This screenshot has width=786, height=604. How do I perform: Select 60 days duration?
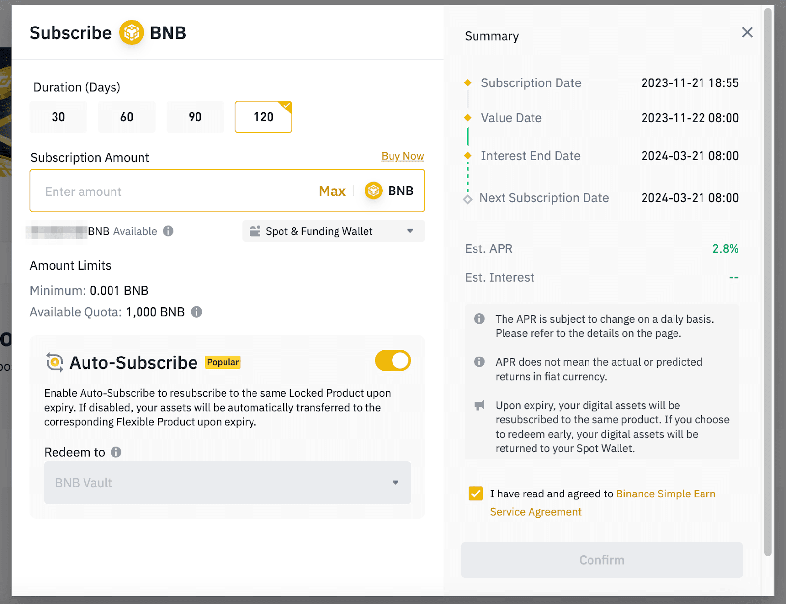pyautogui.click(x=127, y=117)
